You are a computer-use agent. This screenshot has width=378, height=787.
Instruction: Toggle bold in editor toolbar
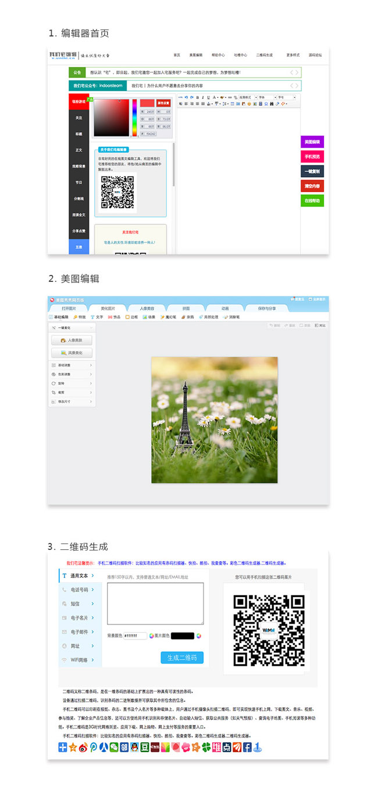[x=197, y=97]
